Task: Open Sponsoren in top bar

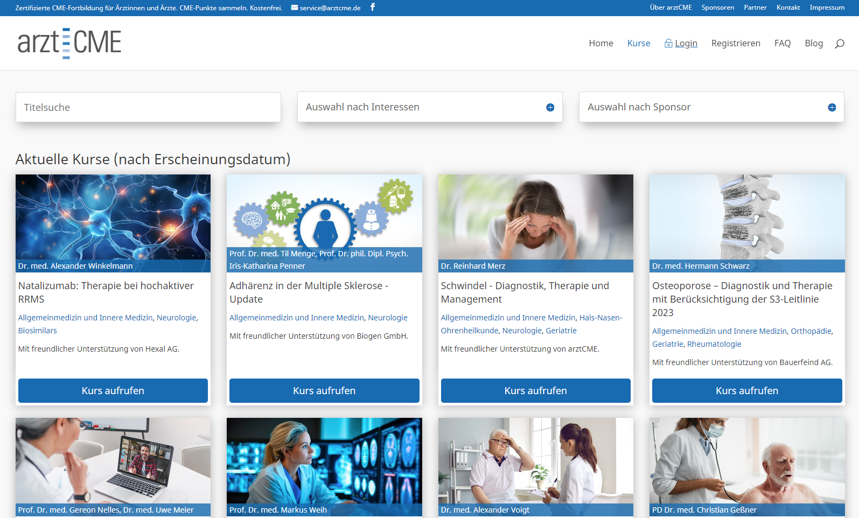Action: (717, 8)
